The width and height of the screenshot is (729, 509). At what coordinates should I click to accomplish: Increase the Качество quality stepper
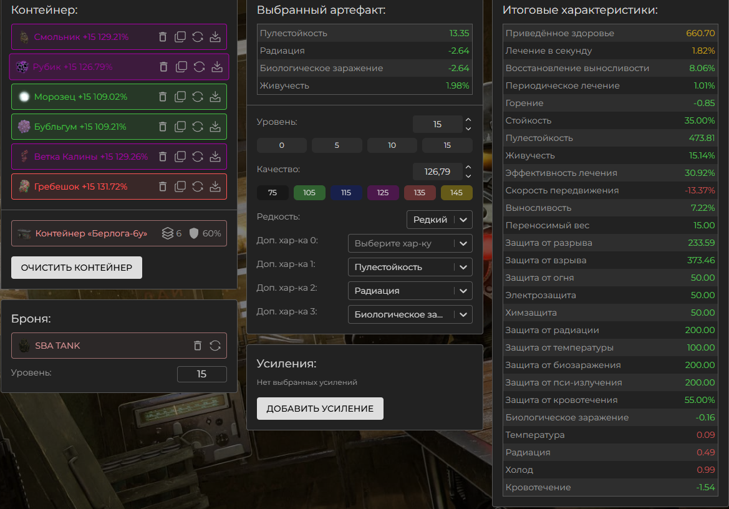click(x=468, y=167)
